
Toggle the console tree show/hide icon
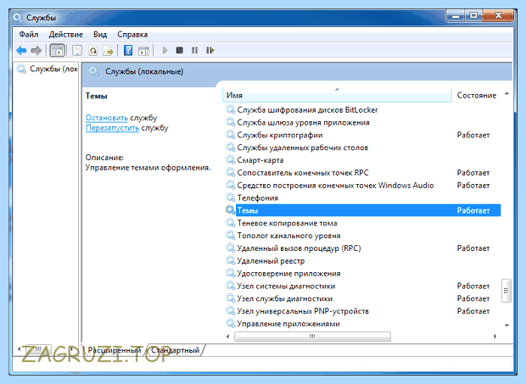pos(58,51)
